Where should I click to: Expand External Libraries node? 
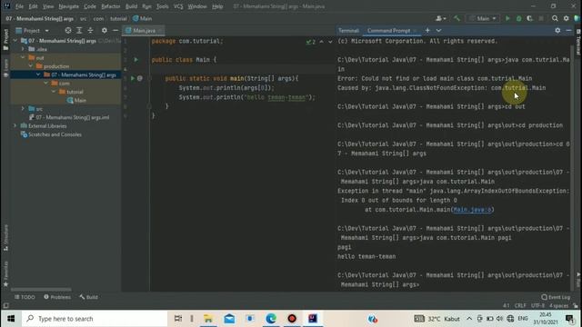tap(15, 125)
